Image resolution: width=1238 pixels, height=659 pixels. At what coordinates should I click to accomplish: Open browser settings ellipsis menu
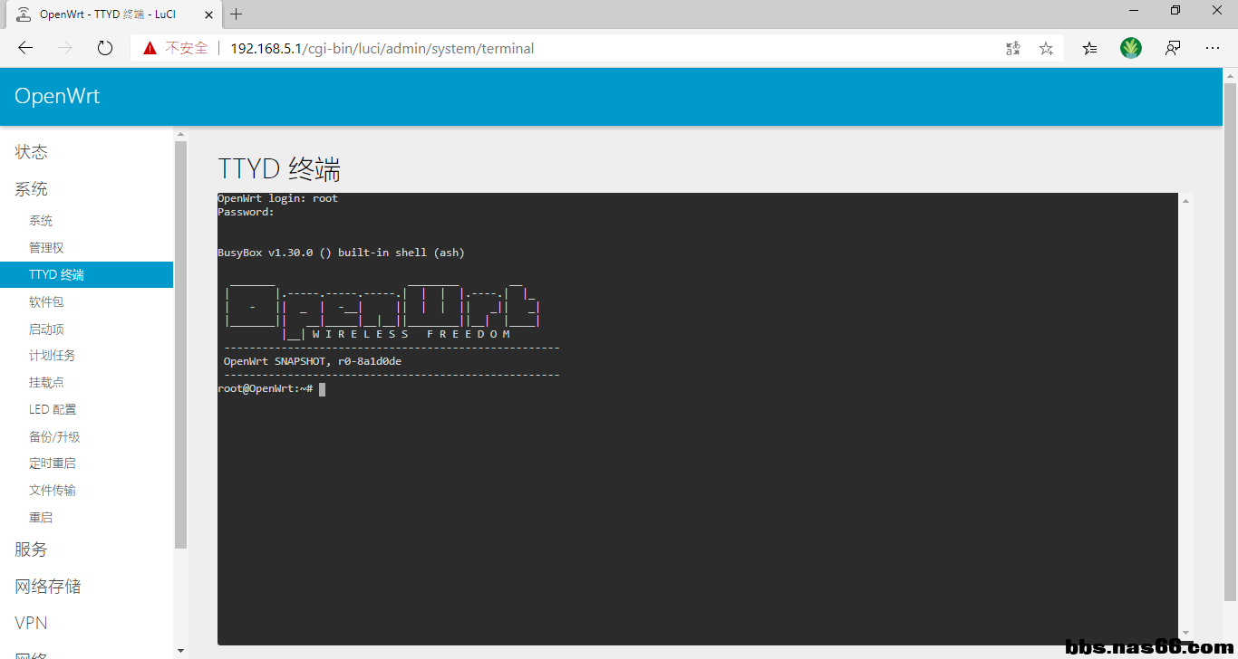(x=1213, y=49)
